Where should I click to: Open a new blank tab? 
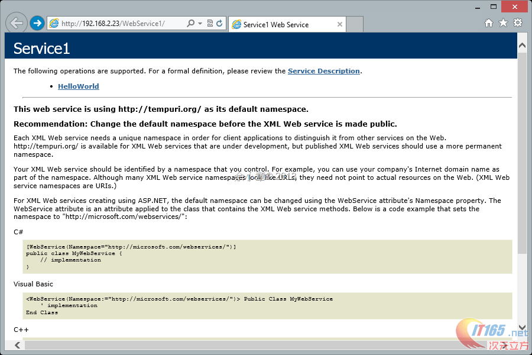pos(355,24)
